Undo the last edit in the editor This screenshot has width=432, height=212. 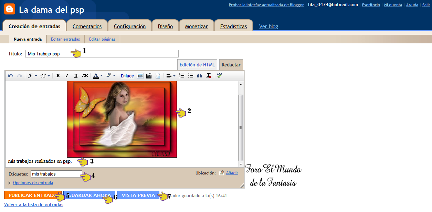pyautogui.click(x=11, y=76)
